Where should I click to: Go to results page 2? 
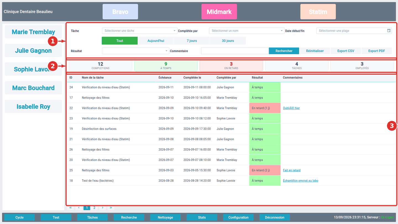pos(95,208)
